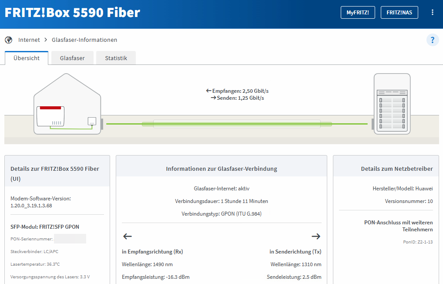Click the green fiber cable graphic

pos(237,124)
